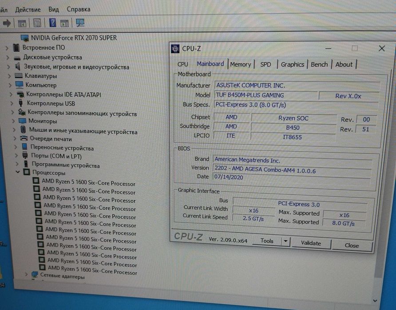This screenshot has height=310, width=396.
Task: Click the Сетевые адаптеры network icon
Action: 35,275
